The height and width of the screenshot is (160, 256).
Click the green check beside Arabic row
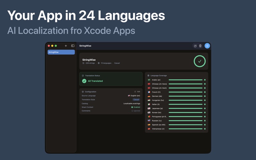[x=205, y=80]
